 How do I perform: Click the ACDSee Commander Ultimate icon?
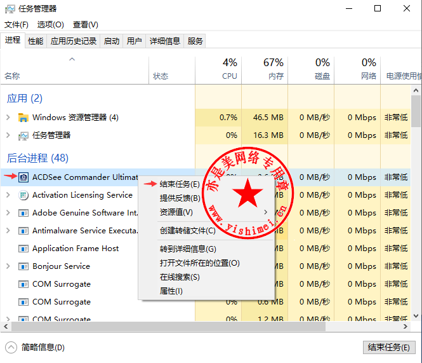[23, 177]
